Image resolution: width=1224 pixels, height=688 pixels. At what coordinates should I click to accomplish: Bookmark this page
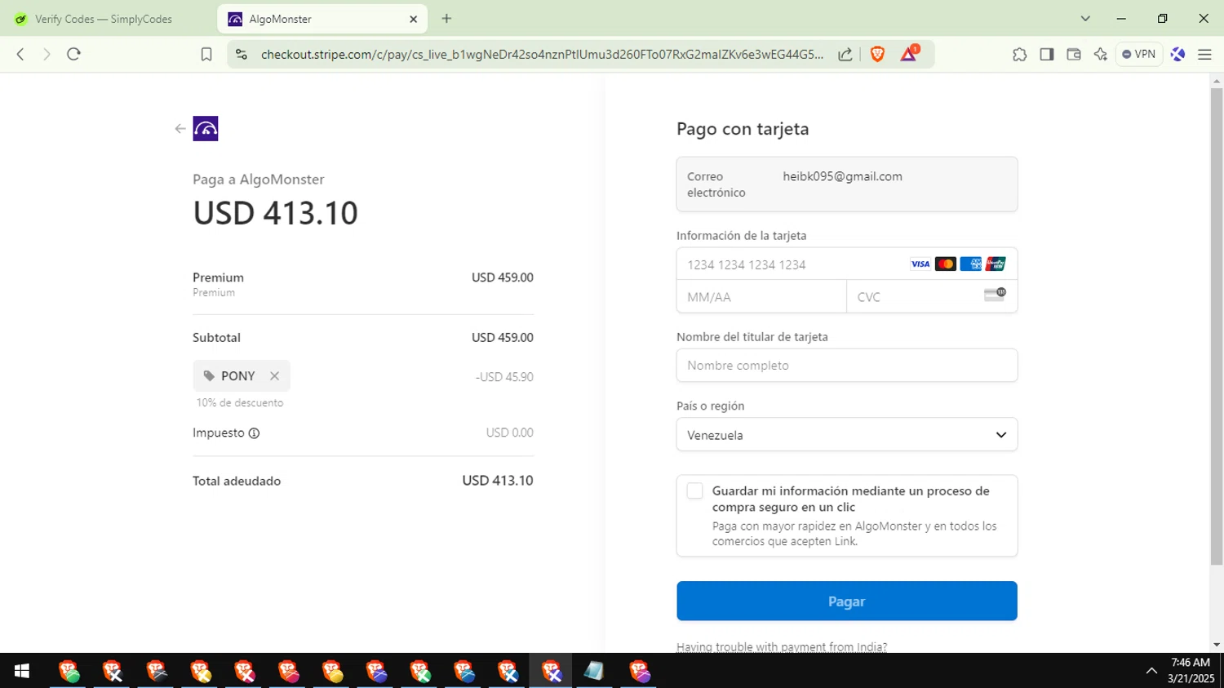(206, 54)
